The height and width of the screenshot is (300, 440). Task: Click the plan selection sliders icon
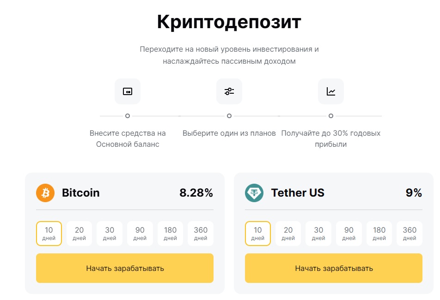[x=229, y=91]
